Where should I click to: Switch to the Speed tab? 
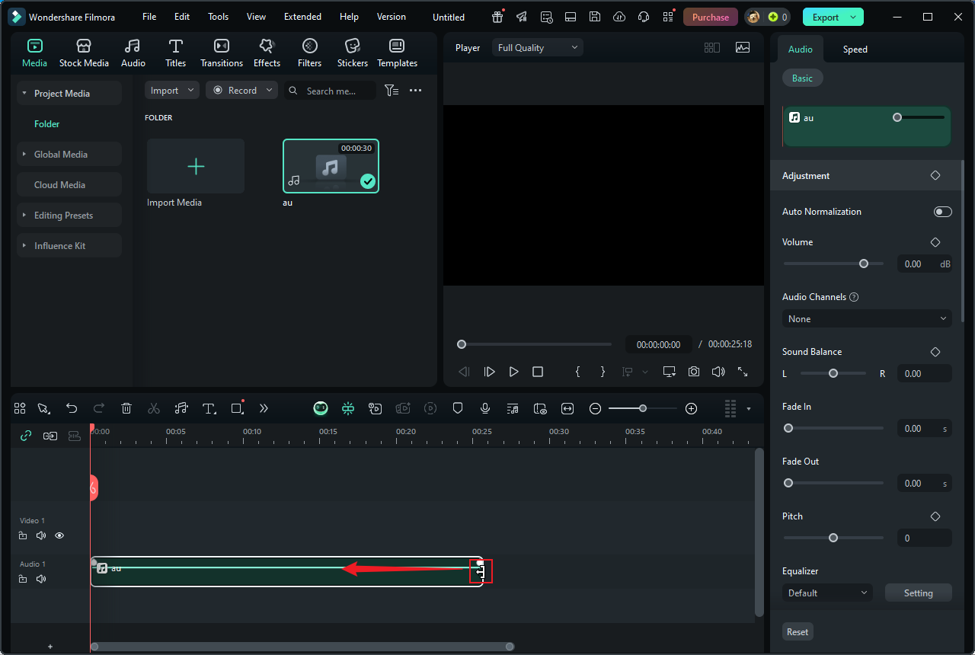coord(855,50)
